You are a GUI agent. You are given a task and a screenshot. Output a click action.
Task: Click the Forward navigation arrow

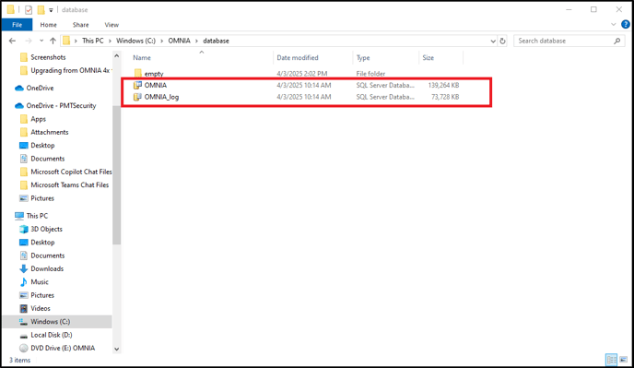(x=29, y=41)
